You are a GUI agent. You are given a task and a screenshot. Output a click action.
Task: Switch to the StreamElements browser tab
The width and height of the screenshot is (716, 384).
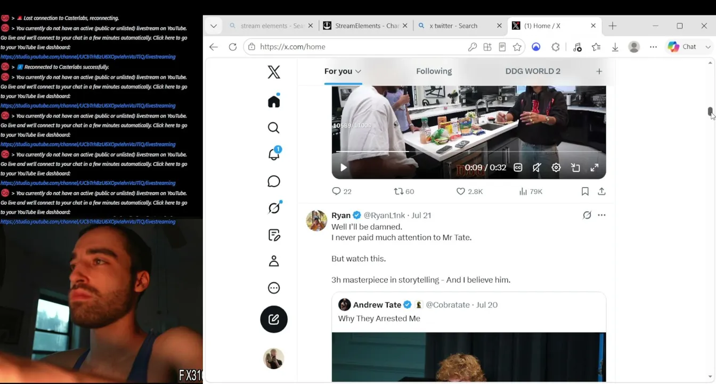point(366,26)
